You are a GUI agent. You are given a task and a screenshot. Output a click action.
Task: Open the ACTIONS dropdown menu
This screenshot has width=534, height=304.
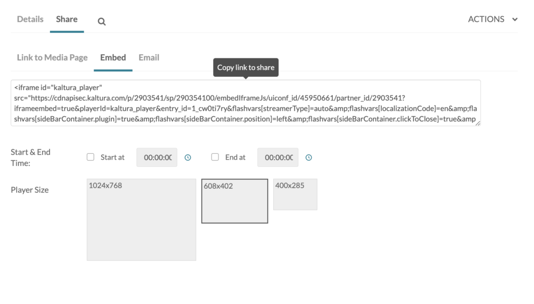487,19
